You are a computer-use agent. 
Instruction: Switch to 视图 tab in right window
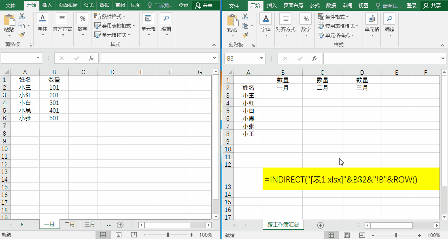pos(363,5)
